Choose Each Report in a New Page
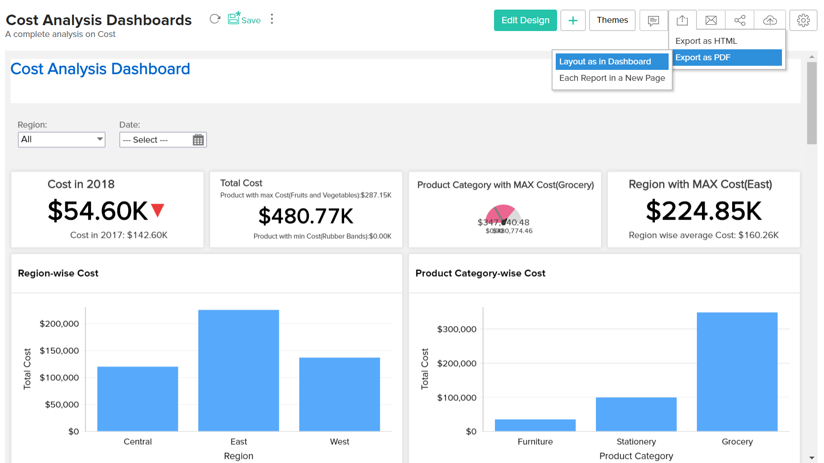The height and width of the screenshot is (463, 824). point(611,78)
